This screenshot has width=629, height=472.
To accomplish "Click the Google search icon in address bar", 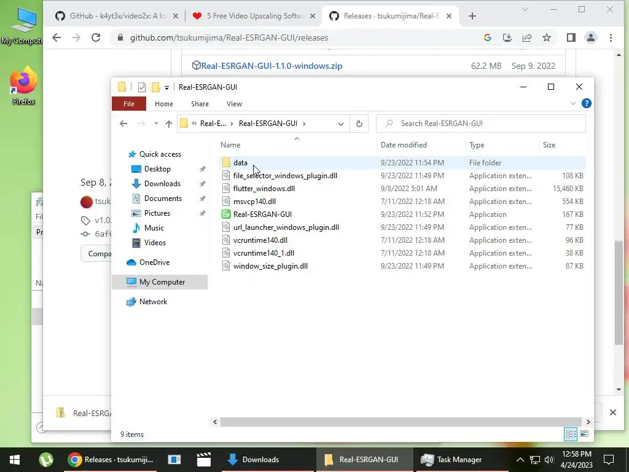I will point(487,37).
